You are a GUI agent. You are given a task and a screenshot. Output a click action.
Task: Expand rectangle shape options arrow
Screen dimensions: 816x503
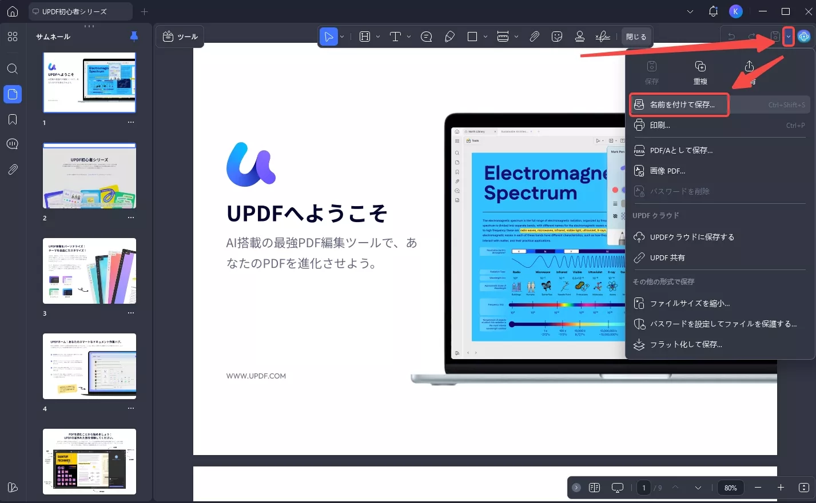pos(485,37)
